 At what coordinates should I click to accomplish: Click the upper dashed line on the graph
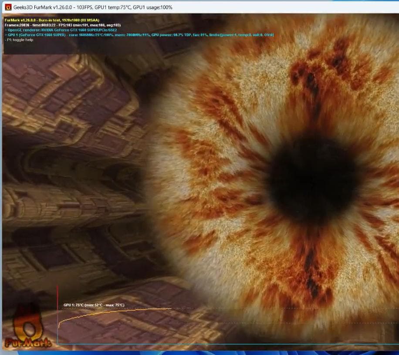(261, 308)
